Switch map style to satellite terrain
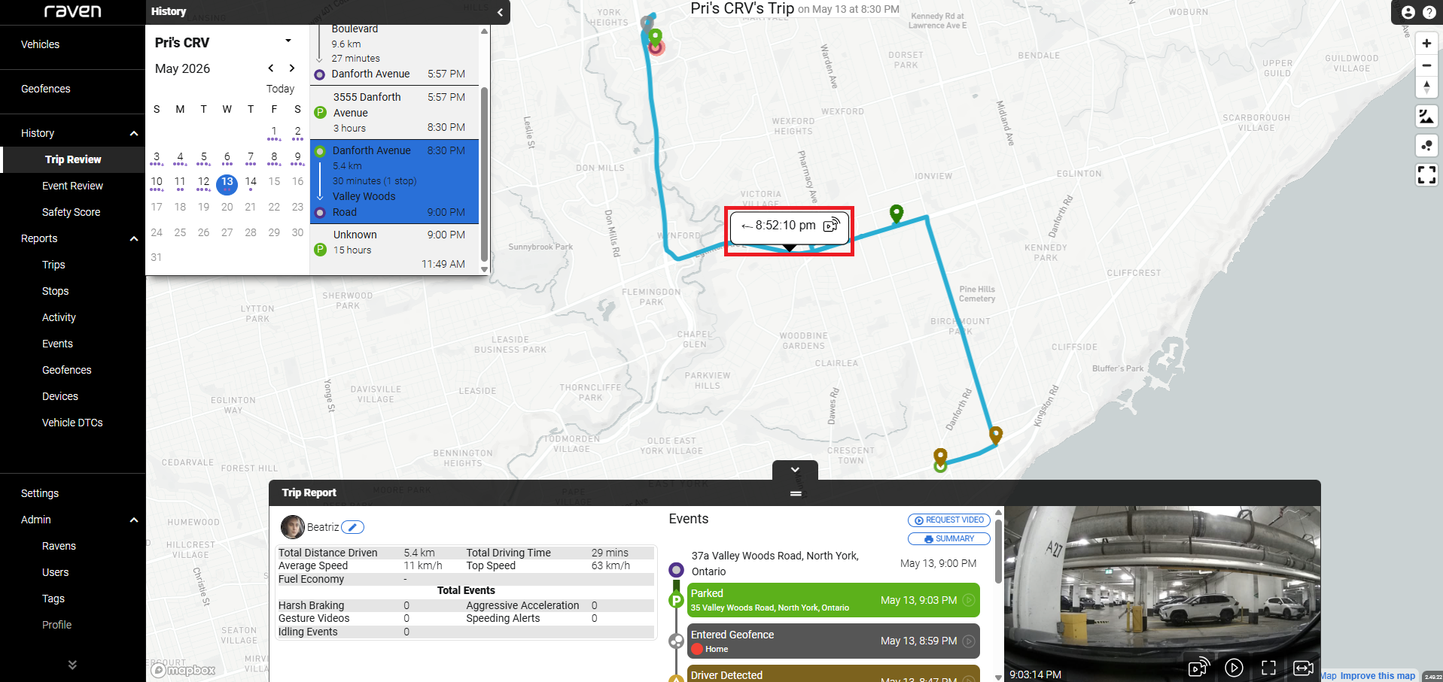 click(1426, 117)
